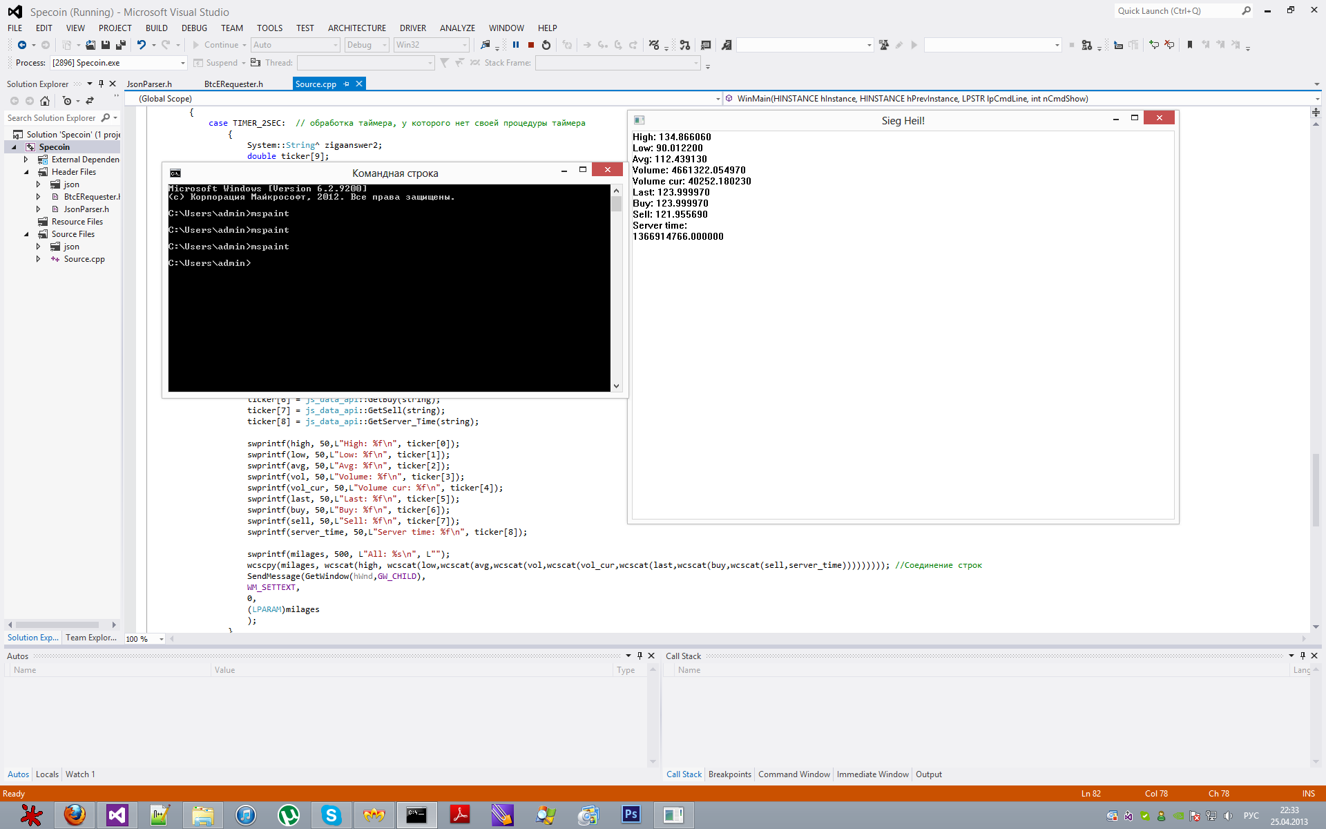Open the ANALYZE menu
Viewport: 1326px width, 829px height.
(x=457, y=28)
